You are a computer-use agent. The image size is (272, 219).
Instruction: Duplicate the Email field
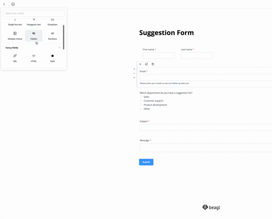pos(146,64)
